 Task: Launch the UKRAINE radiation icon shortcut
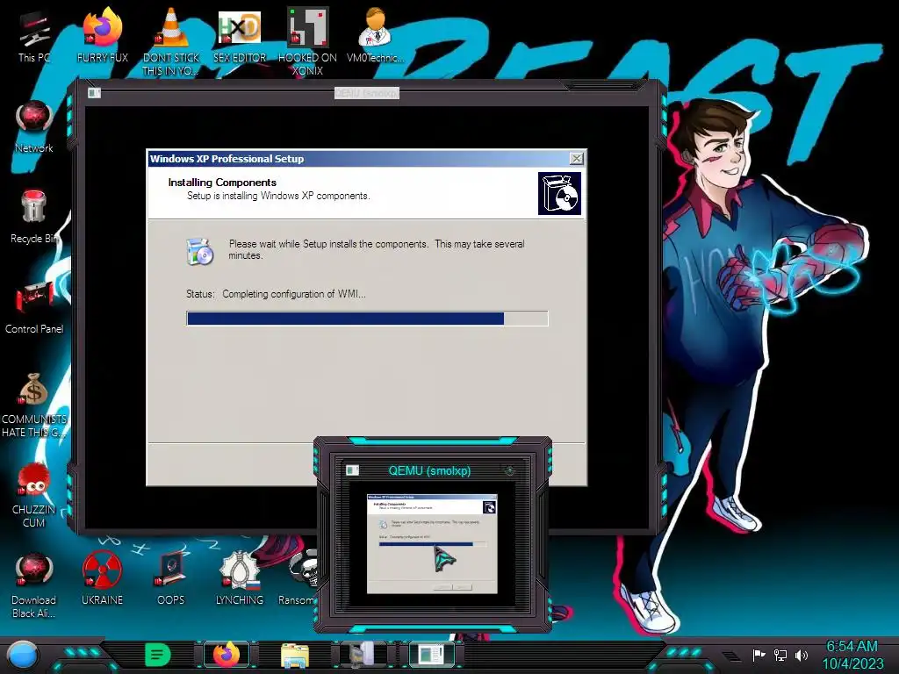point(102,579)
